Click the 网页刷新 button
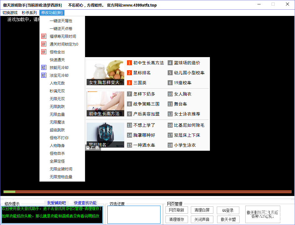The width and height of the screenshot is (295, 225). pos(176,210)
